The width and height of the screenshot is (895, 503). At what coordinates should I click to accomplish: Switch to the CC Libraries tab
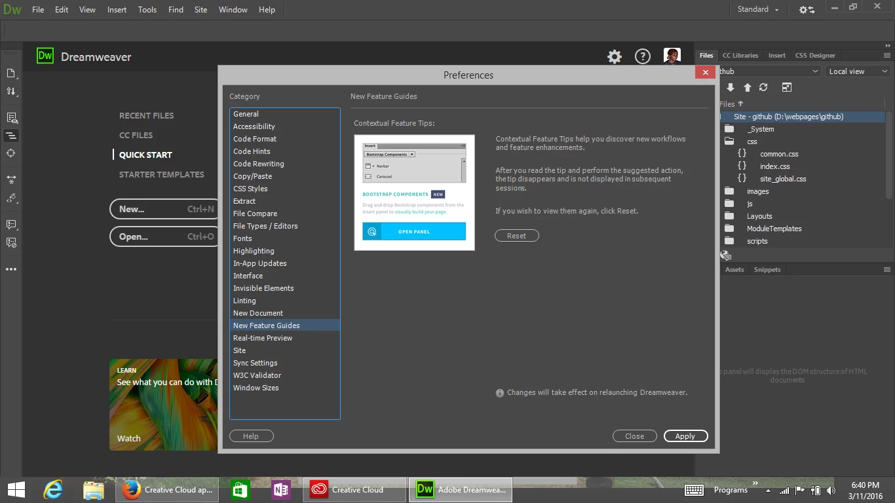coord(740,56)
